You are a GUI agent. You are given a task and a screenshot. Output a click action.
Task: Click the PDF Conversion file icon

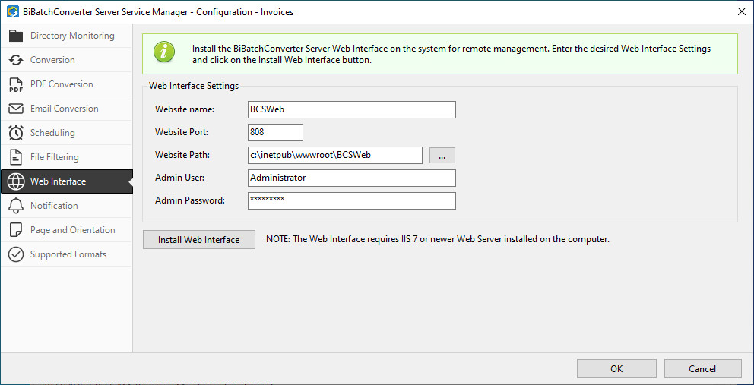pyautogui.click(x=16, y=84)
